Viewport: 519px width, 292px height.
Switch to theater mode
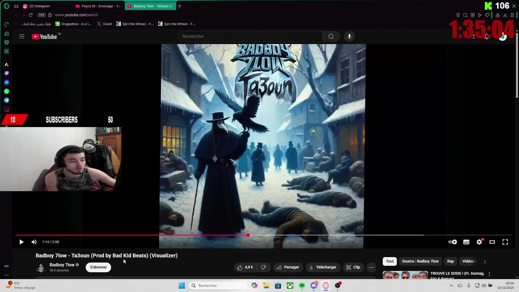[x=492, y=242]
